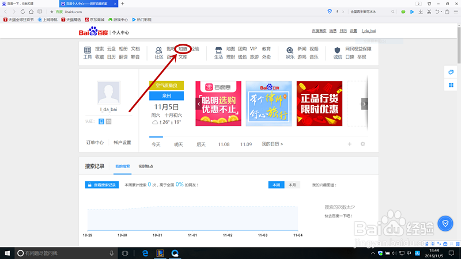Open the shopping bag extension icon
Screen dimensions: 461x259
click(x=447, y=12)
